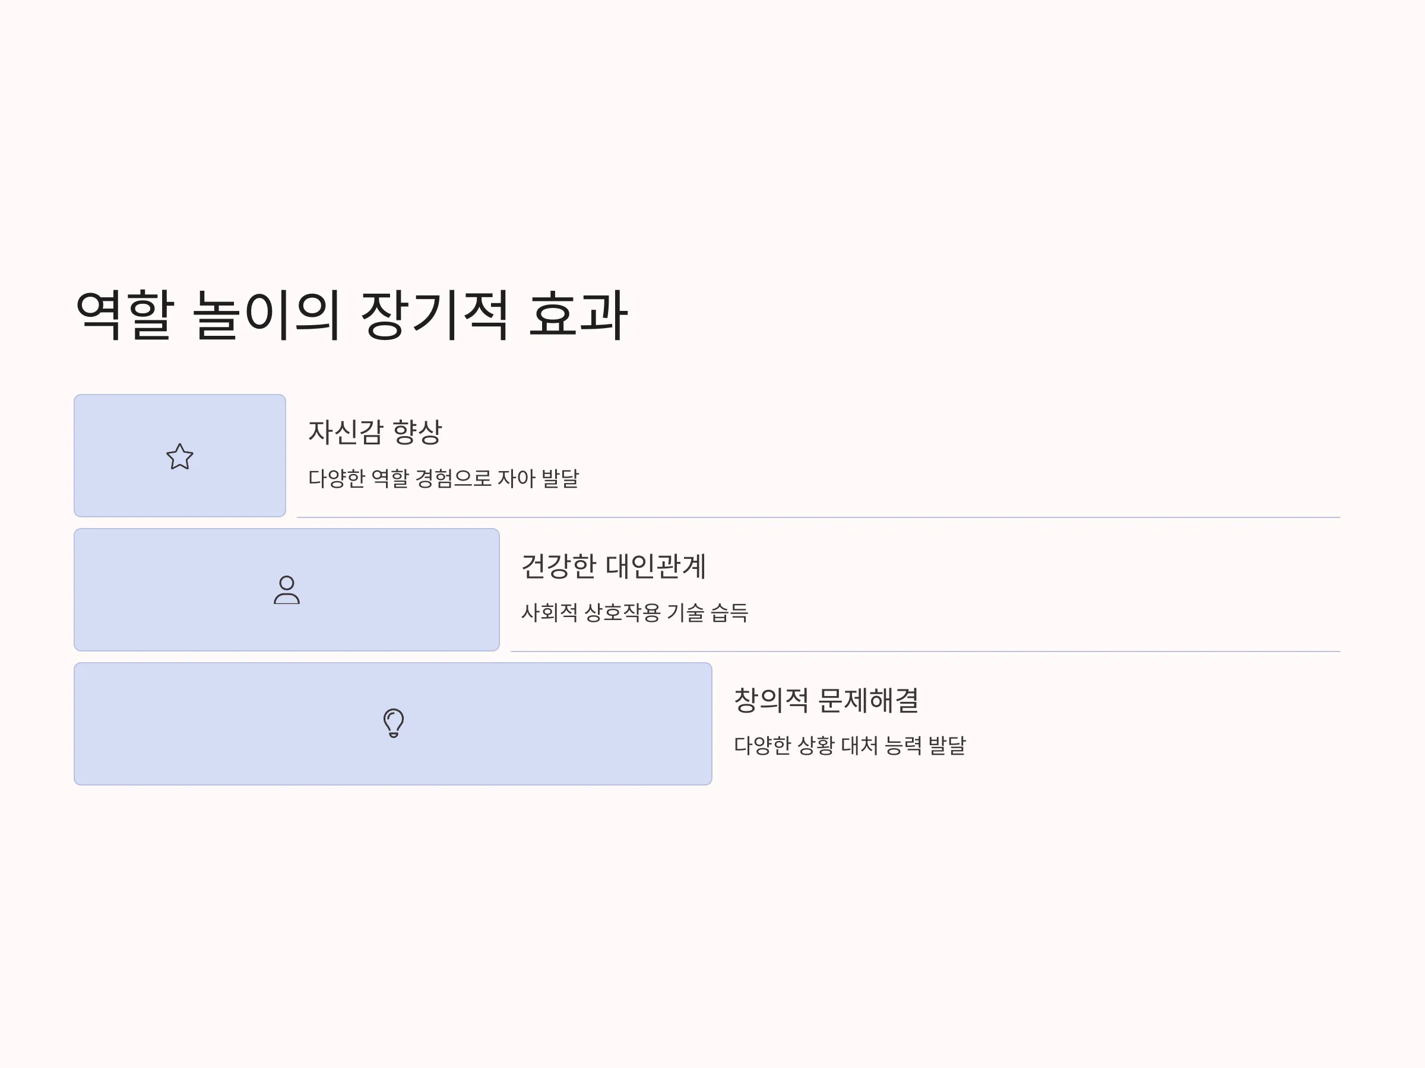Image resolution: width=1425 pixels, height=1068 pixels.
Task: Click the divider line under 자신감 향상 section
Action: (x=818, y=517)
